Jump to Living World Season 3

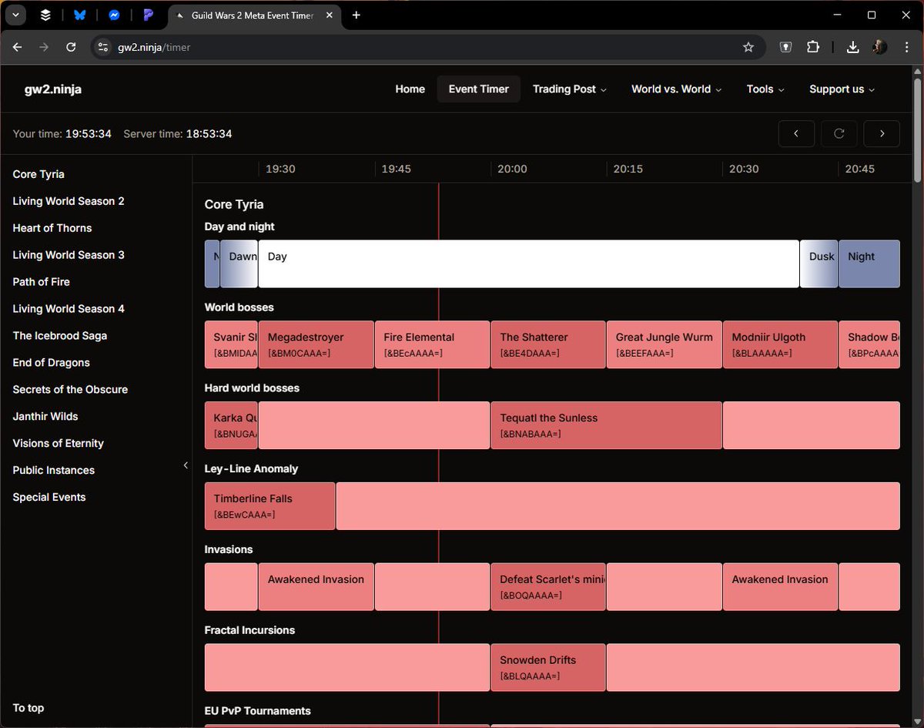pos(69,255)
